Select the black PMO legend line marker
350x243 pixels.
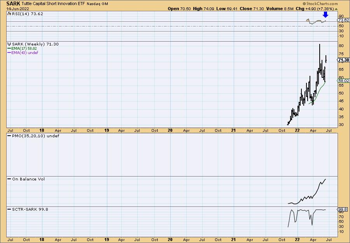9,136
